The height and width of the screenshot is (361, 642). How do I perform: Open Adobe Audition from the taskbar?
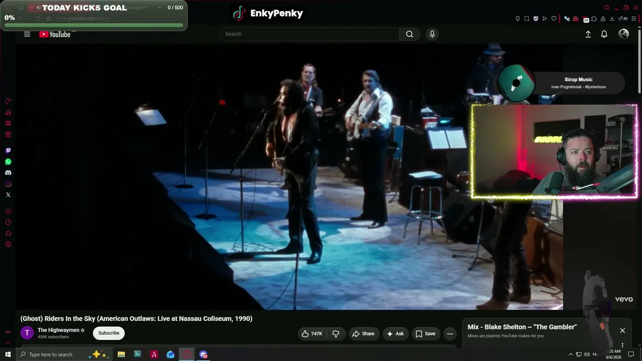click(137, 354)
